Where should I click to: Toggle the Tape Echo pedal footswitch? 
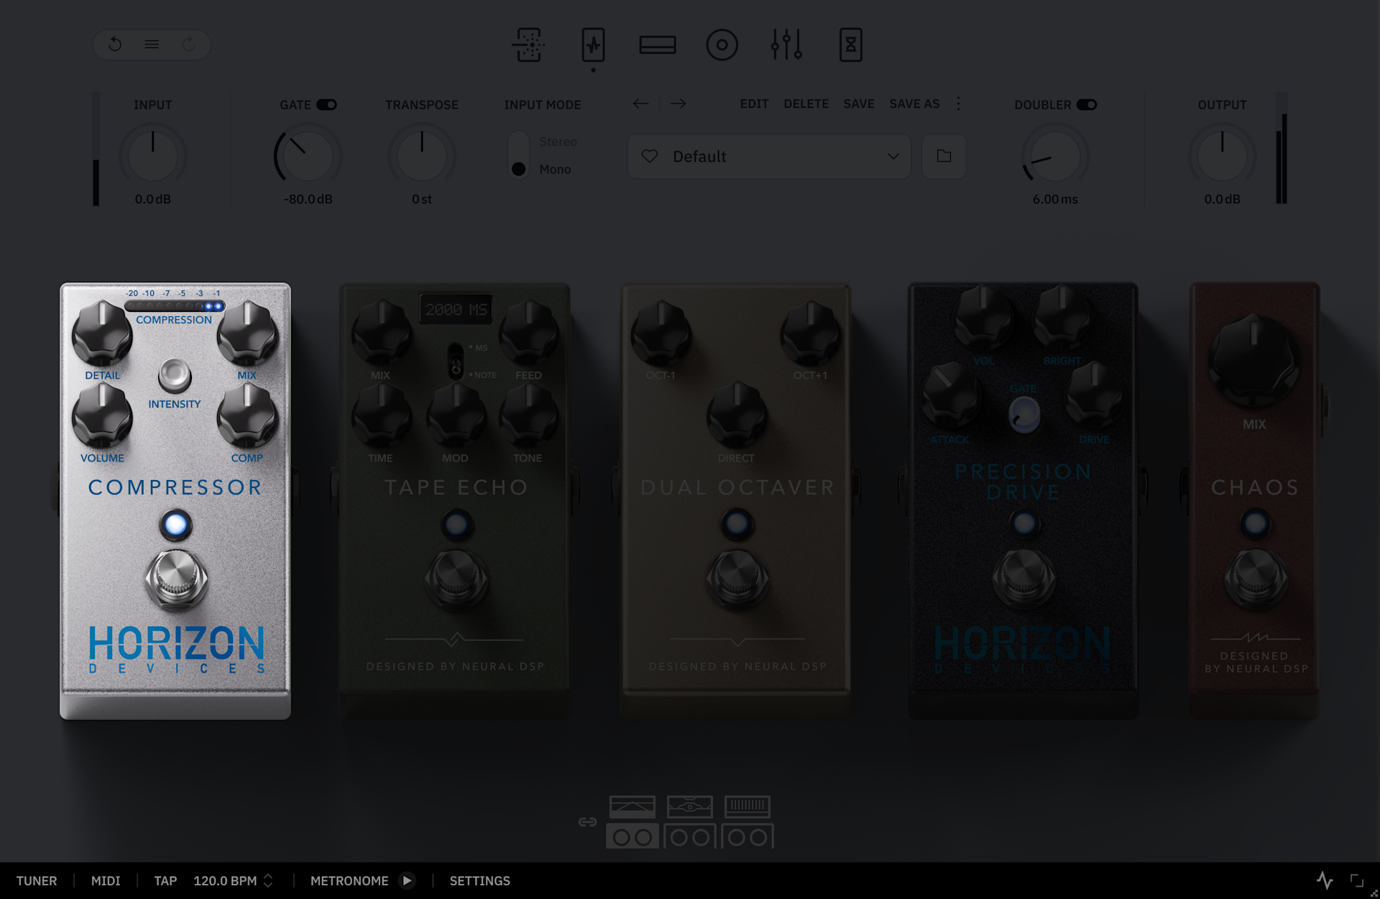[456, 579]
